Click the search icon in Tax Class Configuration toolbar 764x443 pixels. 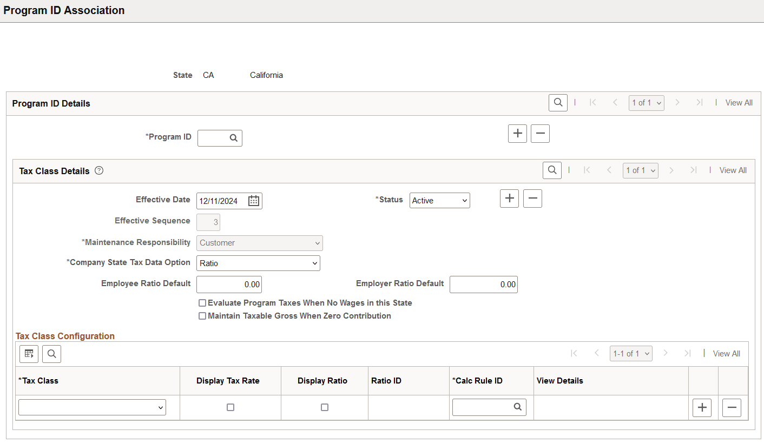[x=51, y=353]
